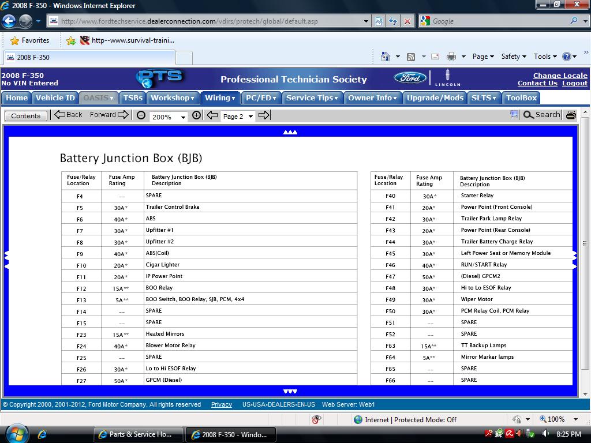Click the Contents button
The width and height of the screenshot is (591, 443).
click(x=25, y=115)
